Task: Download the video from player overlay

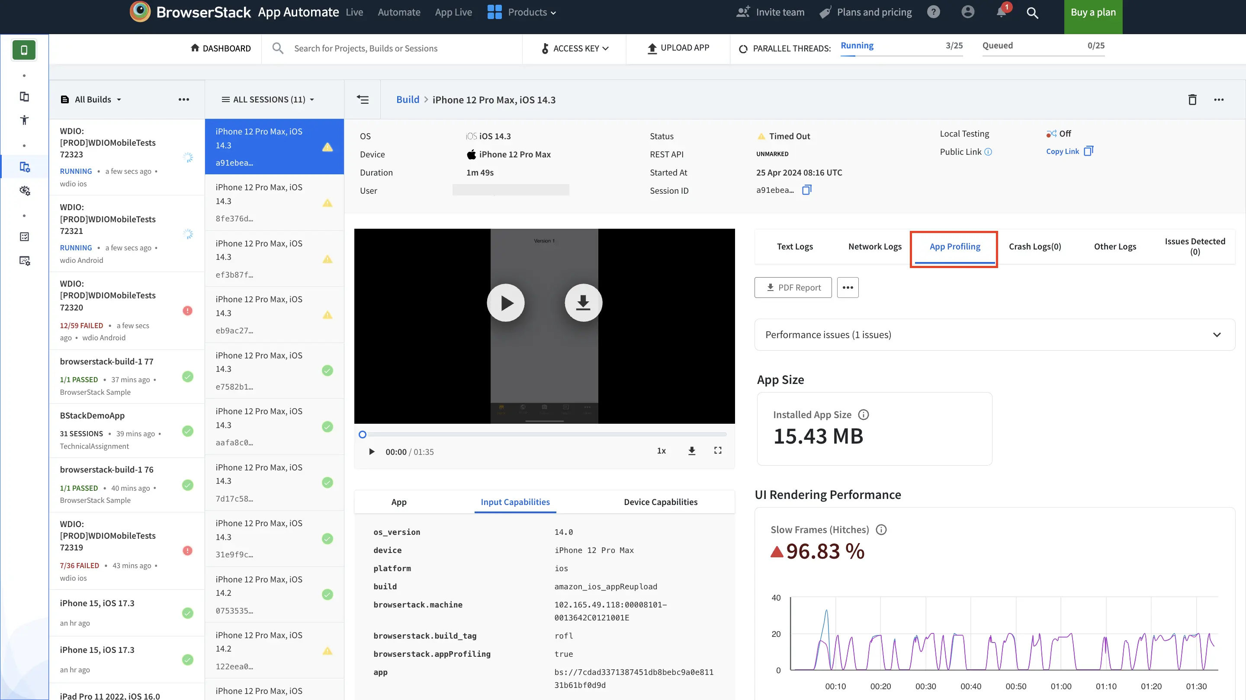Action: click(x=583, y=303)
